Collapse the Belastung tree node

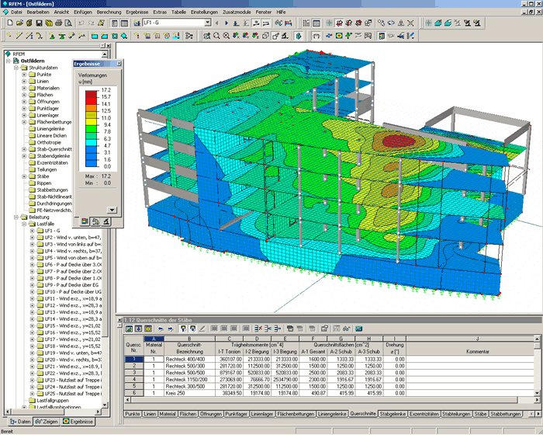pyautogui.click(x=16, y=217)
